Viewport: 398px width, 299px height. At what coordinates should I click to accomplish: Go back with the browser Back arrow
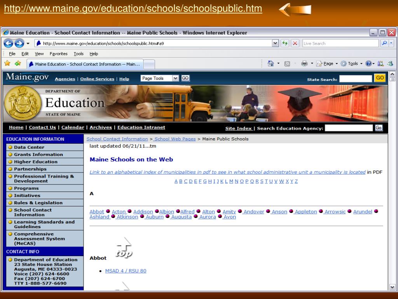[9, 44]
